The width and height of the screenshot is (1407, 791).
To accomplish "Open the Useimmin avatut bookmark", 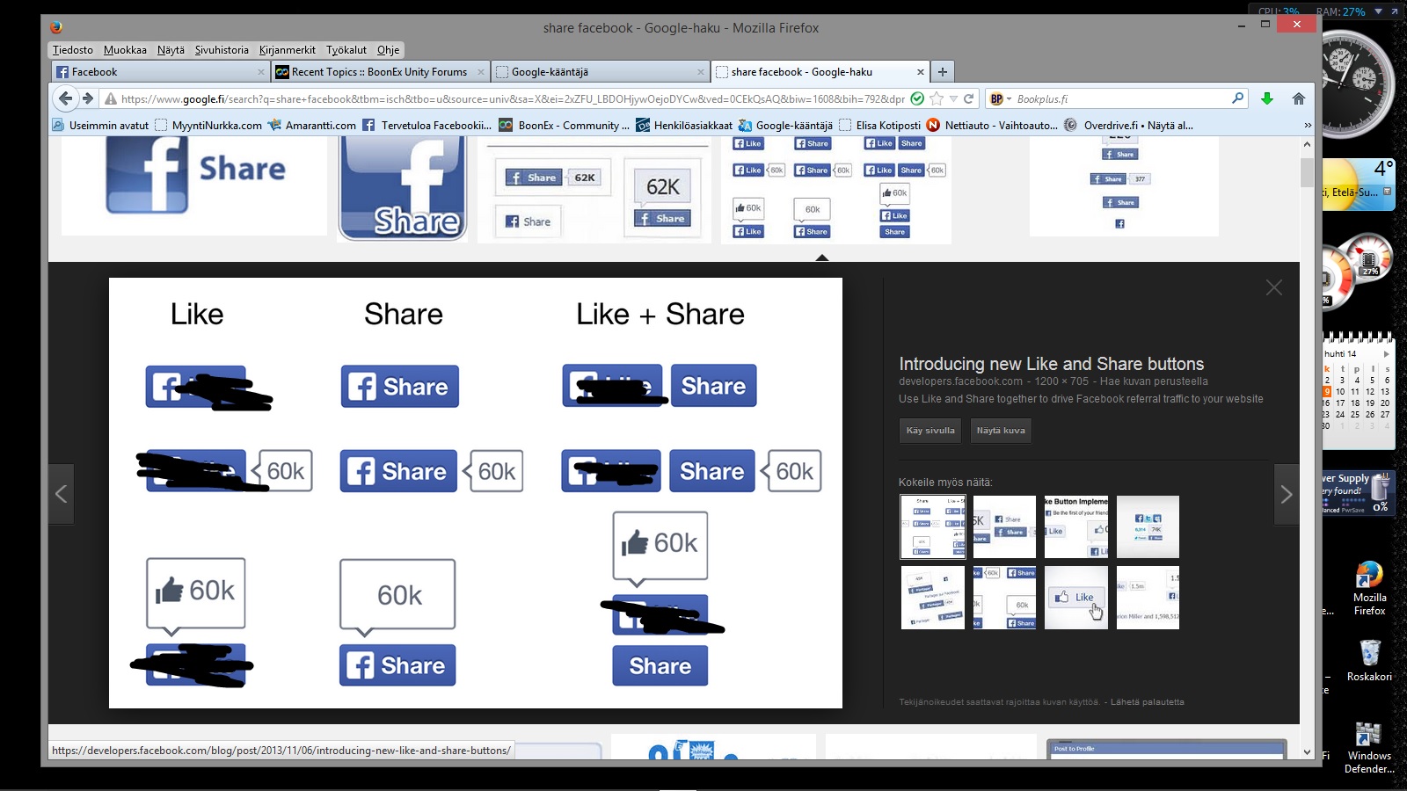I will tap(100, 125).
